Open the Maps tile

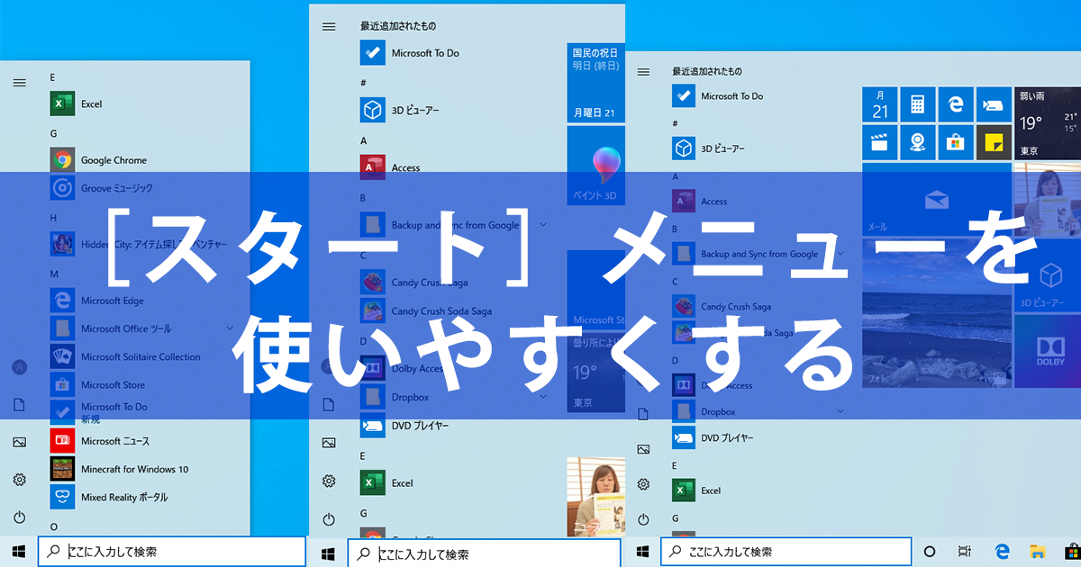click(917, 142)
